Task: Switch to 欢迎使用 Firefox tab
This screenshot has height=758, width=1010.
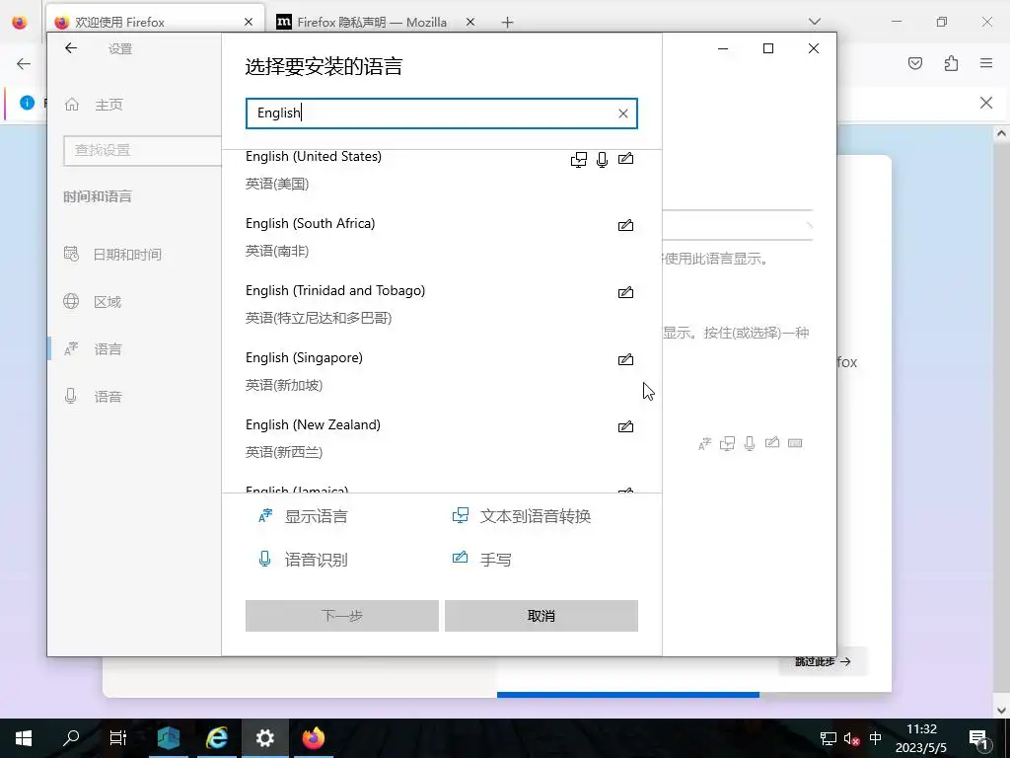Action: [155, 22]
